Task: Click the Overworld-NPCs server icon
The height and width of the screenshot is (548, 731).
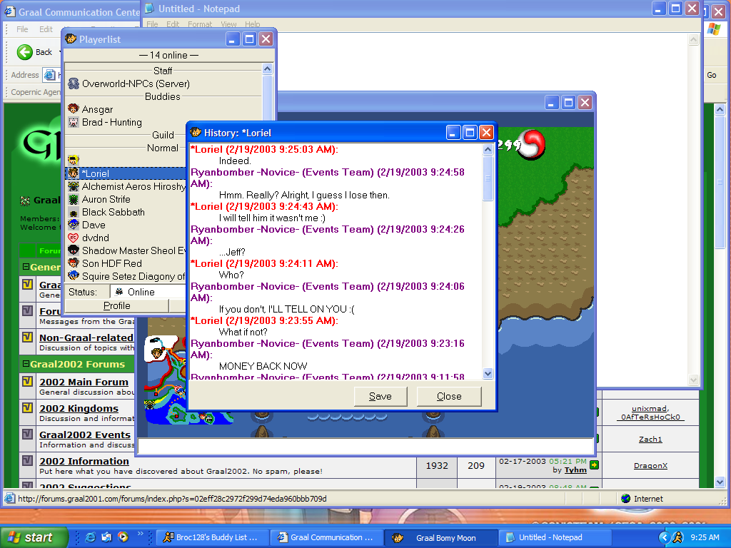Action: click(73, 83)
